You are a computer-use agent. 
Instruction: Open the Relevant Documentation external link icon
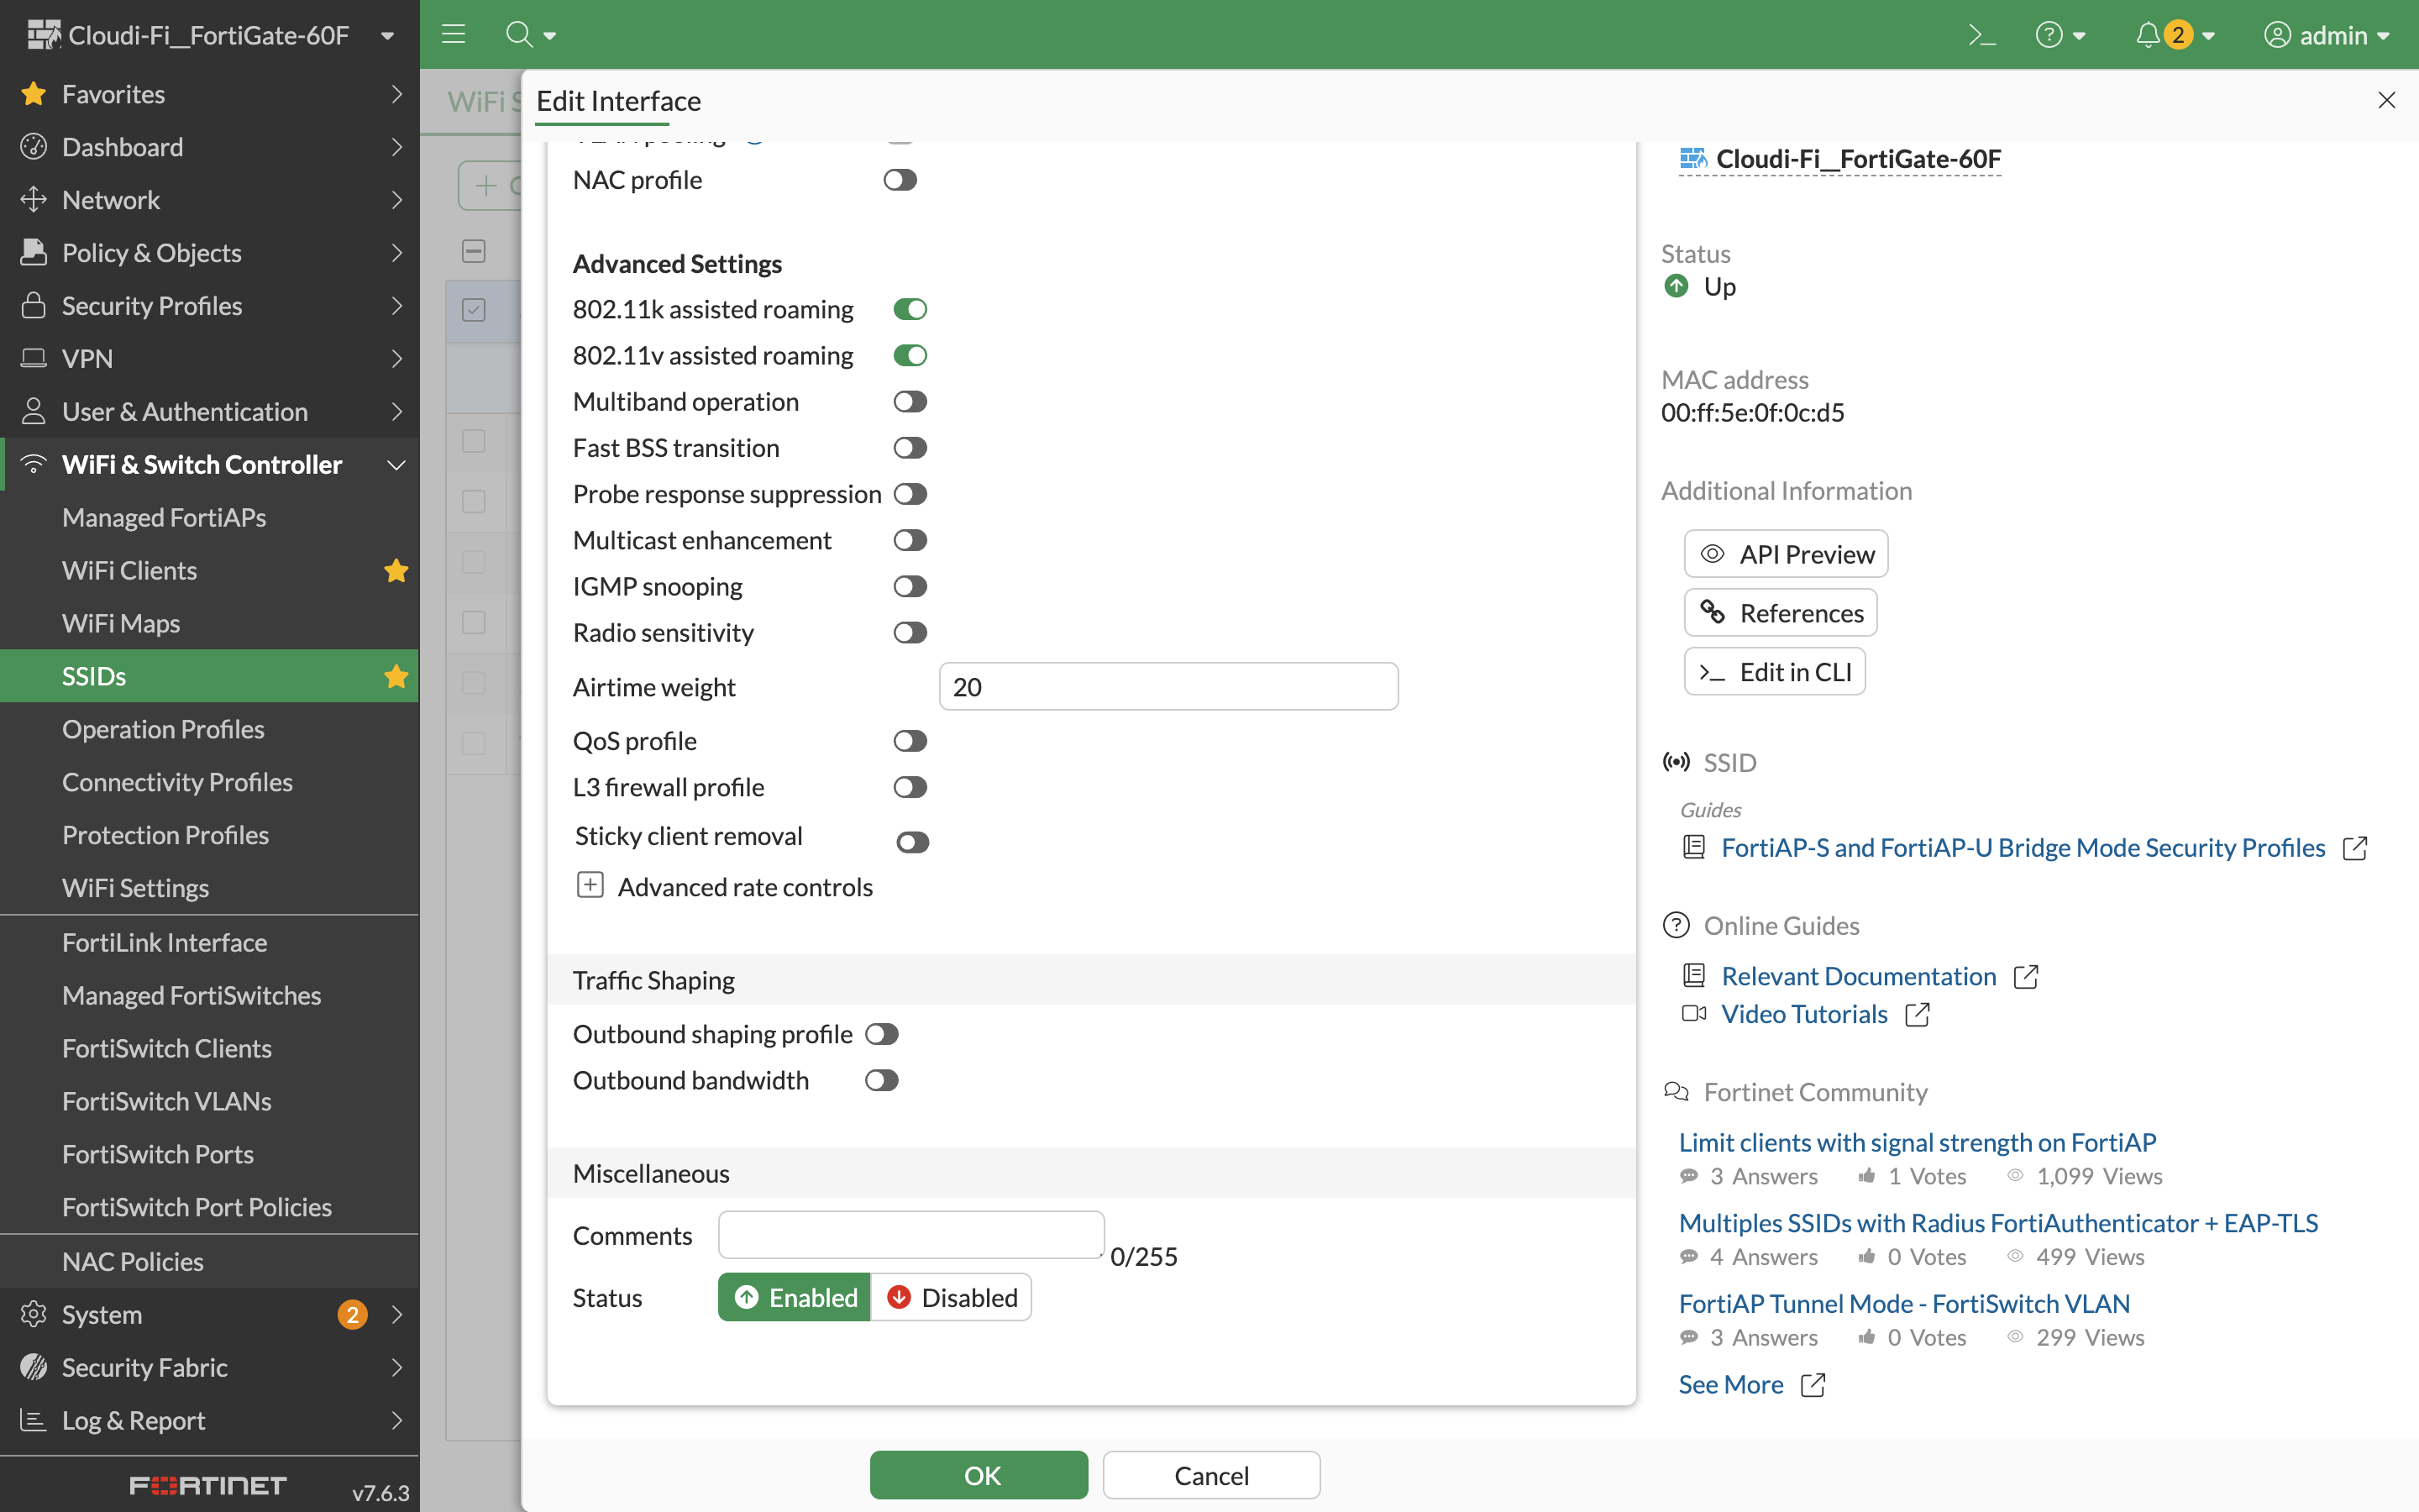tap(2026, 976)
